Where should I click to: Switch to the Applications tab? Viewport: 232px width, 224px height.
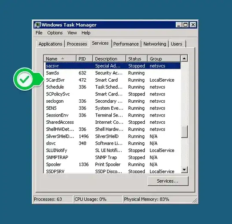coord(50,44)
